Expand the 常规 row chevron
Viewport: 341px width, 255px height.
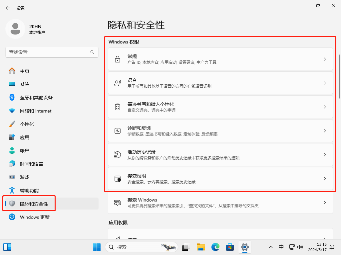(324, 59)
